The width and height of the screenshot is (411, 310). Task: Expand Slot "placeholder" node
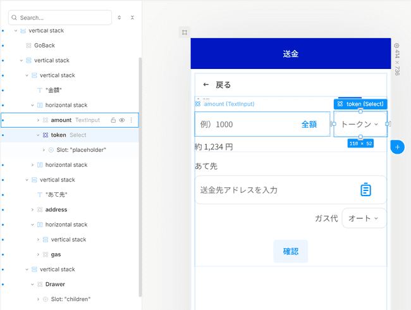pyautogui.click(x=44, y=150)
